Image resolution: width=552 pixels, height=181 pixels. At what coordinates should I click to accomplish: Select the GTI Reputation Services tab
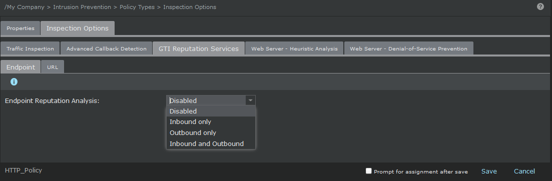pyautogui.click(x=199, y=48)
